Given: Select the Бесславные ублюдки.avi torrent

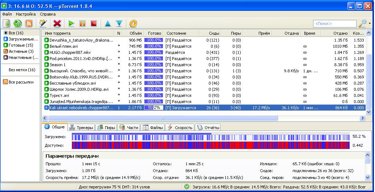Looking at the screenshot, I should (x=204, y=83).
